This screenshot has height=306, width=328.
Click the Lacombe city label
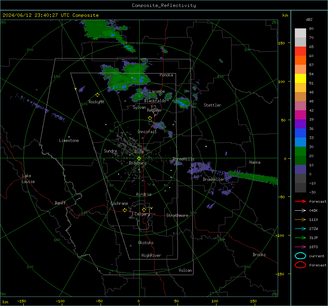157,91
